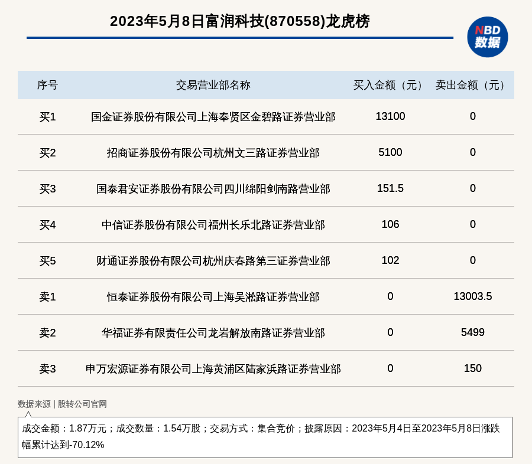Image resolution: width=532 pixels, height=464 pixels.
Task: Select the 买2 row label
Action: [x=47, y=153]
